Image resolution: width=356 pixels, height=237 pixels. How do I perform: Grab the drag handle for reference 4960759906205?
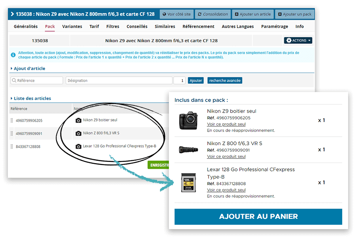tap(12, 120)
